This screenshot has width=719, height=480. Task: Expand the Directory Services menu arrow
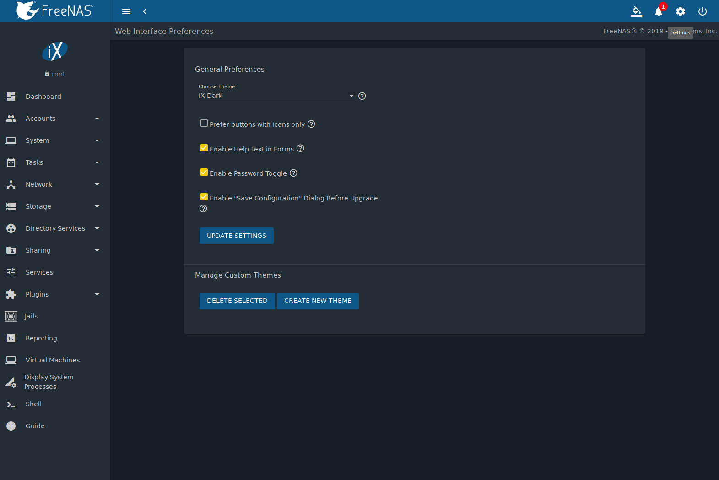point(97,228)
